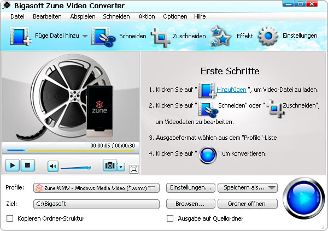Click the Ziel path field C:\Bigasoft

point(96,204)
